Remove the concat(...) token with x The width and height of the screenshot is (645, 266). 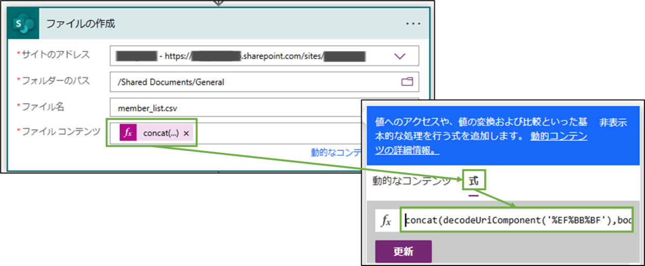coord(186,134)
